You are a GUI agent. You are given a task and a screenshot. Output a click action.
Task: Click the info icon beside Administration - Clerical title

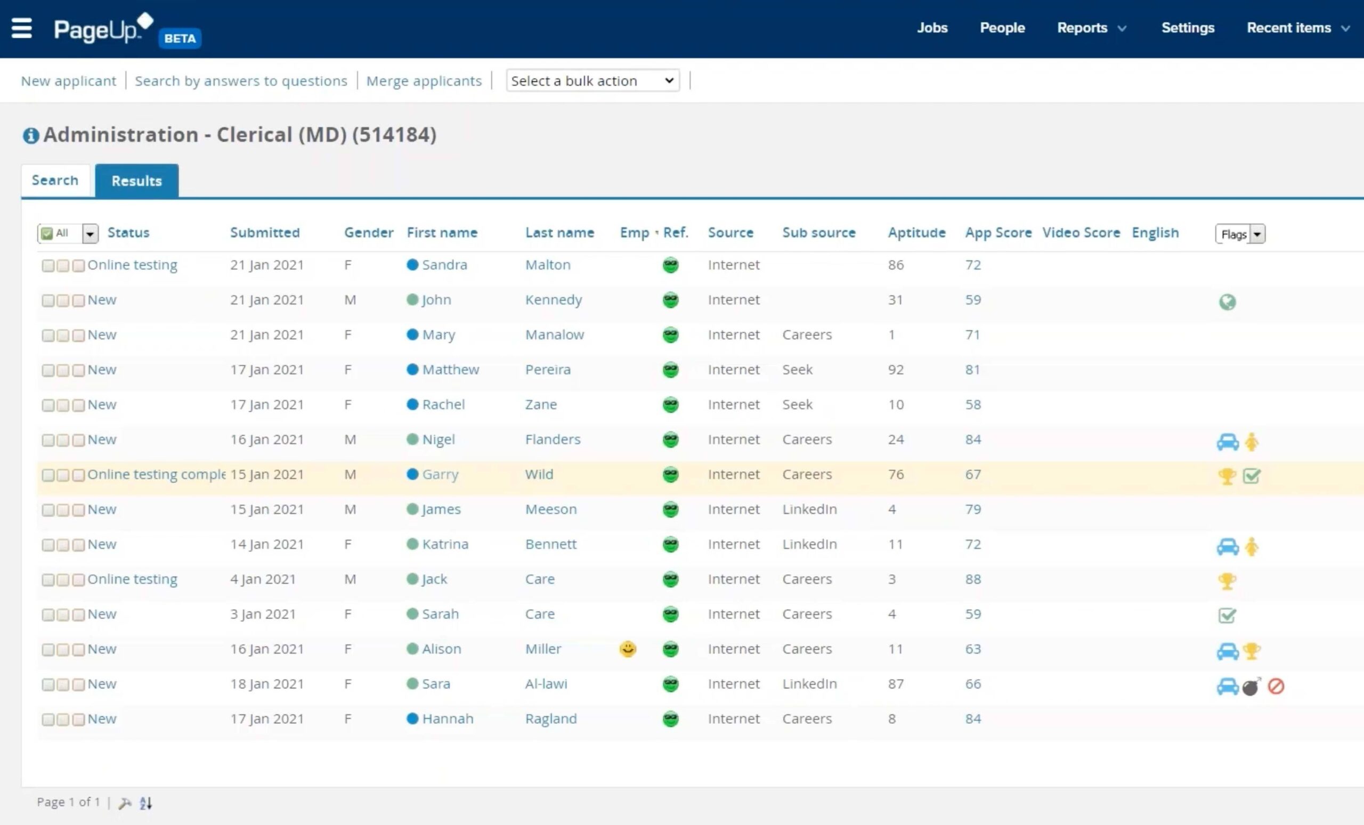(x=30, y=134)
